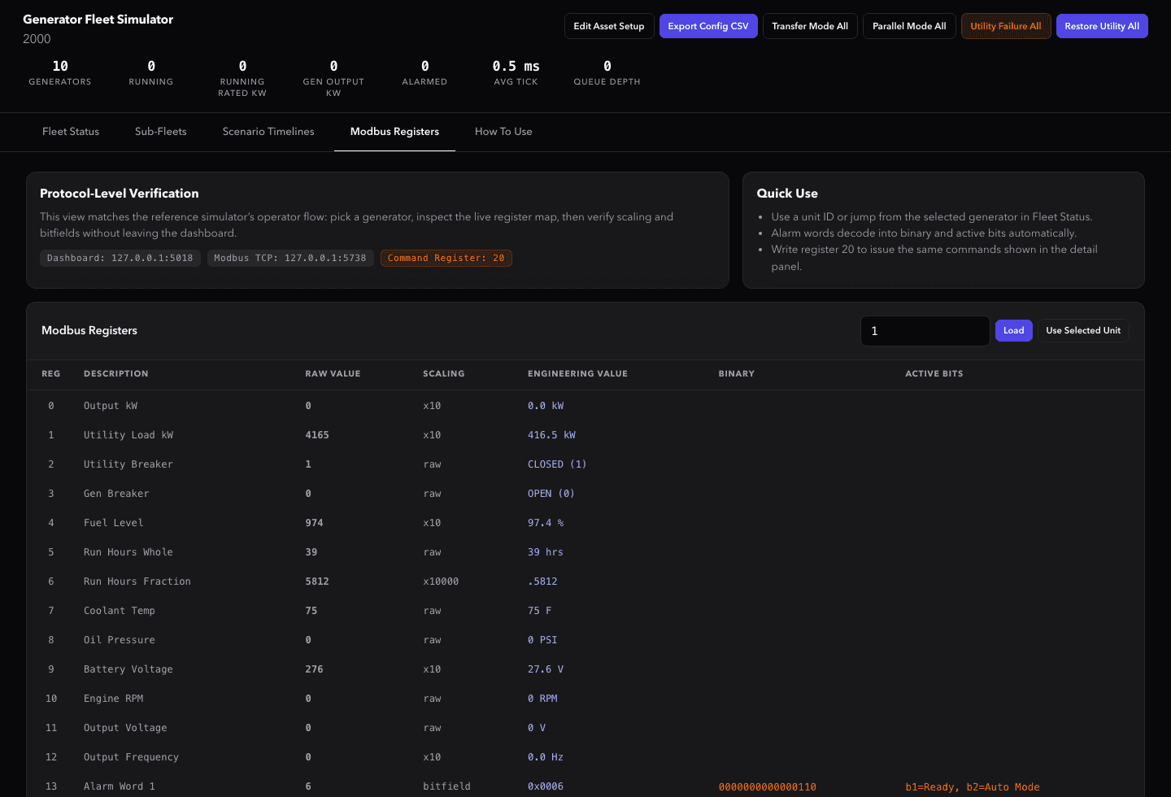Click the ENGINEERING VALUE column header
Viewport: 1171px width, 797px height.
(577, 374)
